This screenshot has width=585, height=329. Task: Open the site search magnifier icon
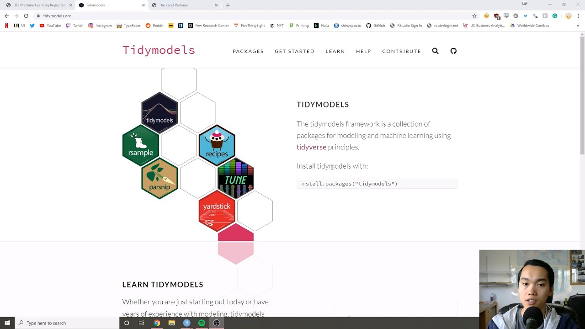[x=435, y=51]
